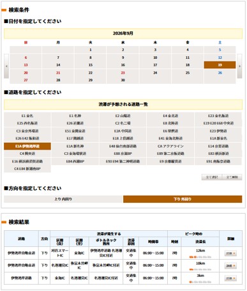This screenshot has width=247, height=291.
Task: Toggle the E18 上信越道 road
Action: click(x=123, y=138)
